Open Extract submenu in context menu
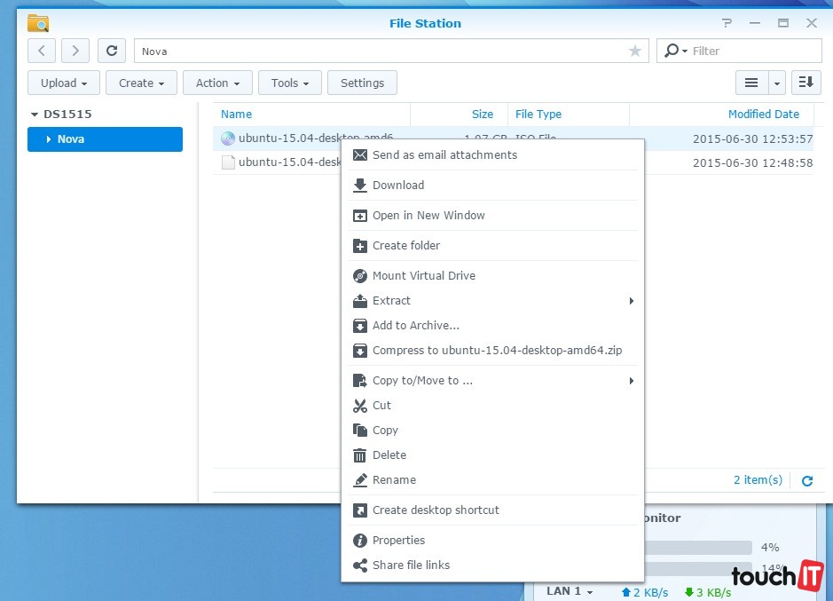 391,301
